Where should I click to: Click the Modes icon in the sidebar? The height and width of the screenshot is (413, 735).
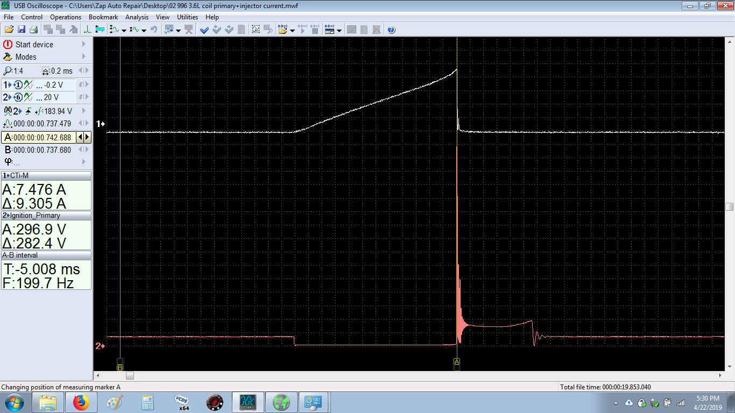(x=8, y=56)
